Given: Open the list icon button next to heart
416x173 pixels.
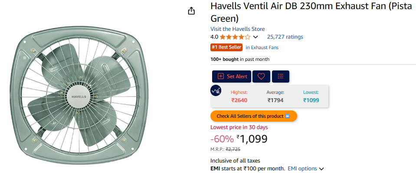Looking at the screenshot, I should [280, 77].
